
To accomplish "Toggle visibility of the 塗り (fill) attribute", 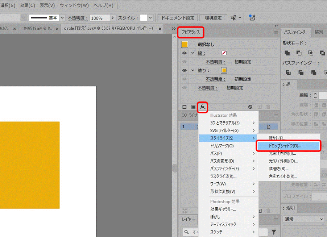I will point(185,70).
